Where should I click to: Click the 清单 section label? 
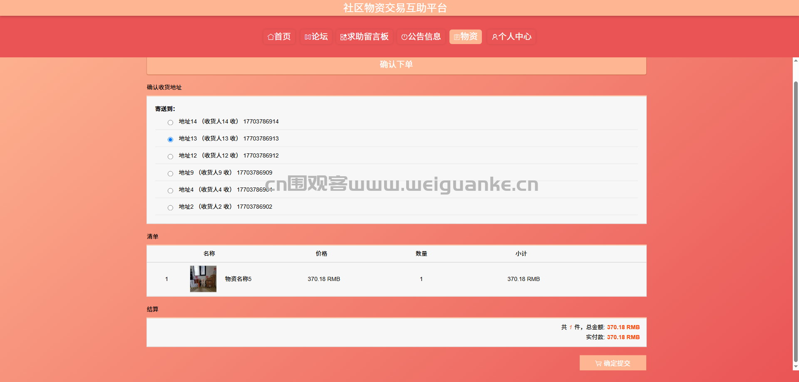point(153,237)
